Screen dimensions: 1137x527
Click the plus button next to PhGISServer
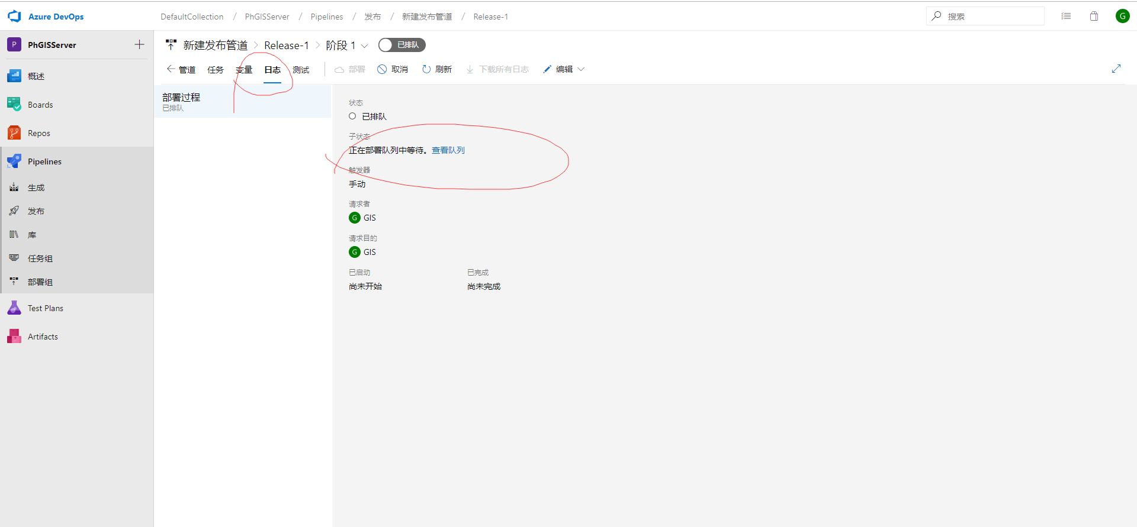point(139,44)
